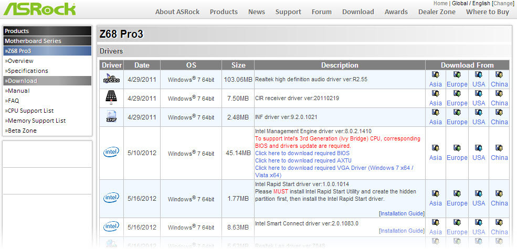Download audio driver from USA icon
Screen dimensions: 517x249
pos(479,75)
